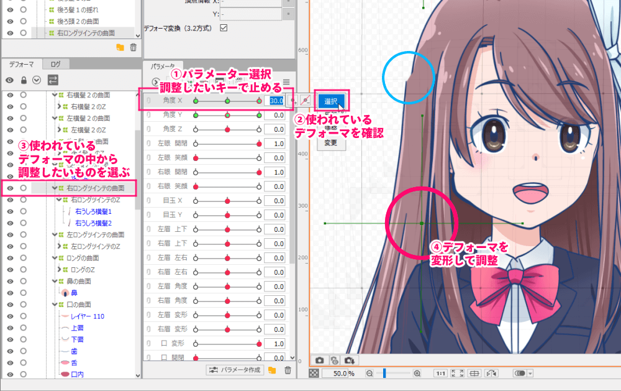
Task: Click the 選択 button
Action: tap(331, 101)
